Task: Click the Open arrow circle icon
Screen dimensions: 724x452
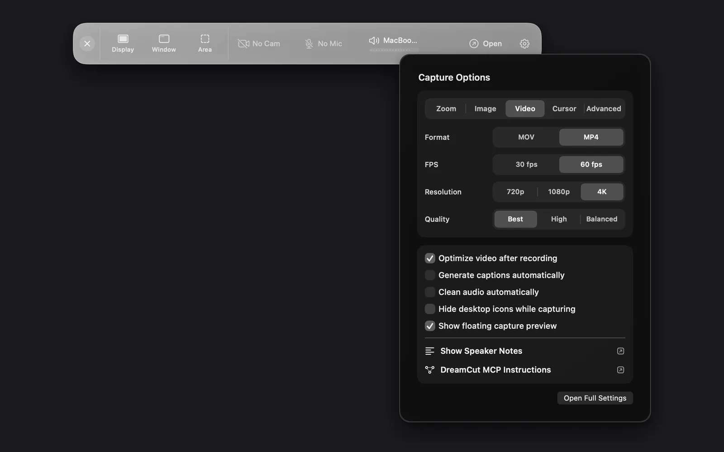Action: (x=474, y=43)
